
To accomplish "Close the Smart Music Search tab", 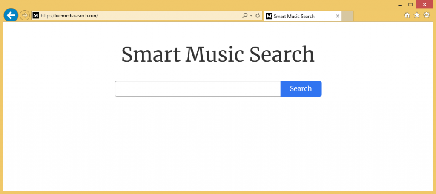I will pyautogui.click(x=338, y=16).
